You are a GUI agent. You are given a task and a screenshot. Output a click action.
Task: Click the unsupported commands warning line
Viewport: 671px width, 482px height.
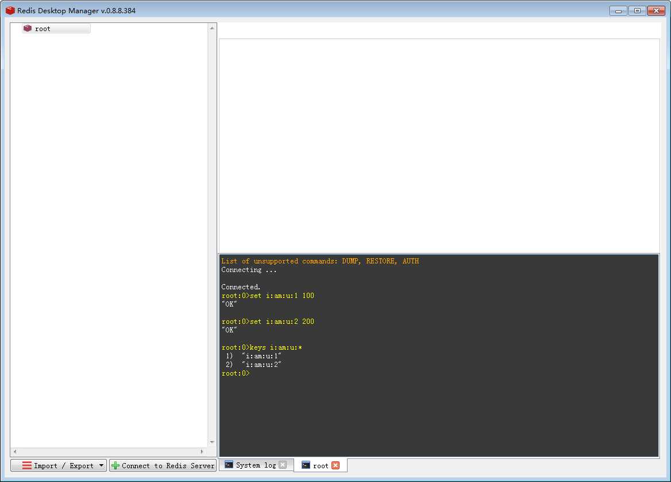click(x=320, y=261)
